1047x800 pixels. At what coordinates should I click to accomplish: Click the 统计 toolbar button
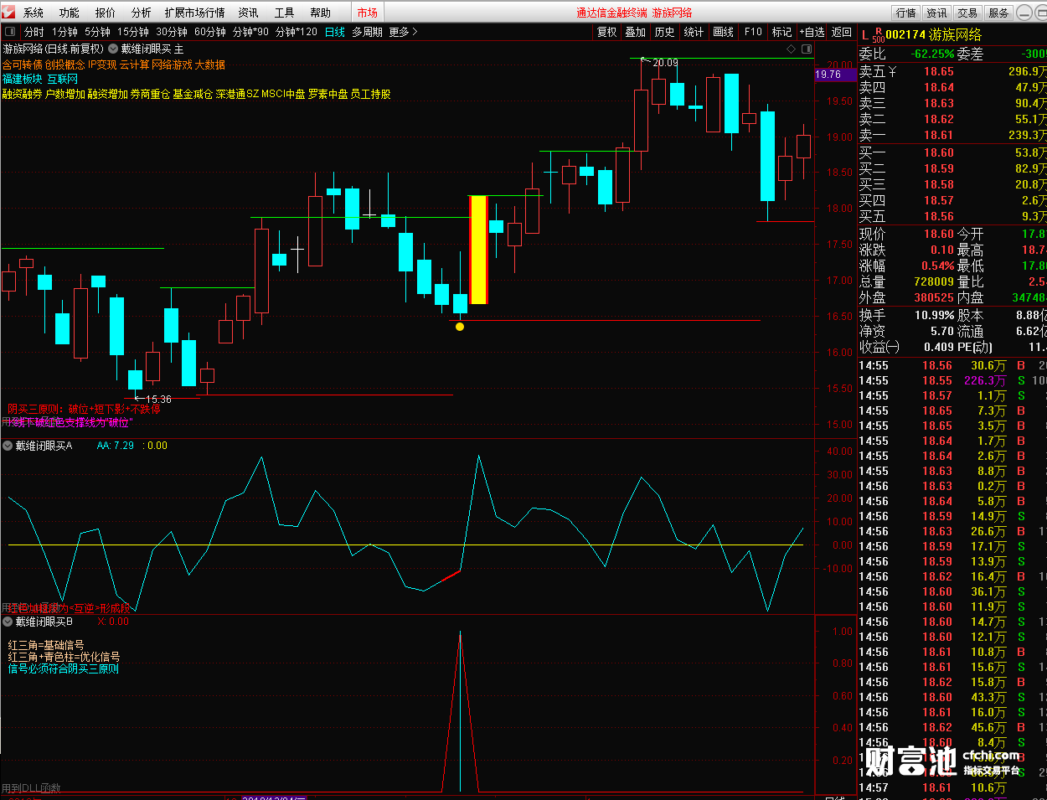coord(694,32)
